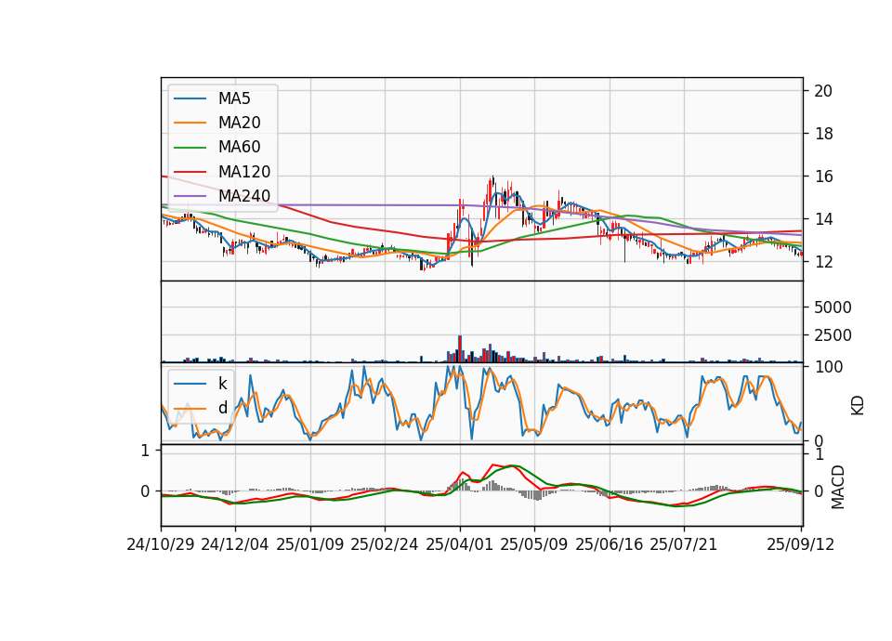
Task: Click the blue MA5 legend line sample
Action: pyautogui.click(x=190, y=99)
